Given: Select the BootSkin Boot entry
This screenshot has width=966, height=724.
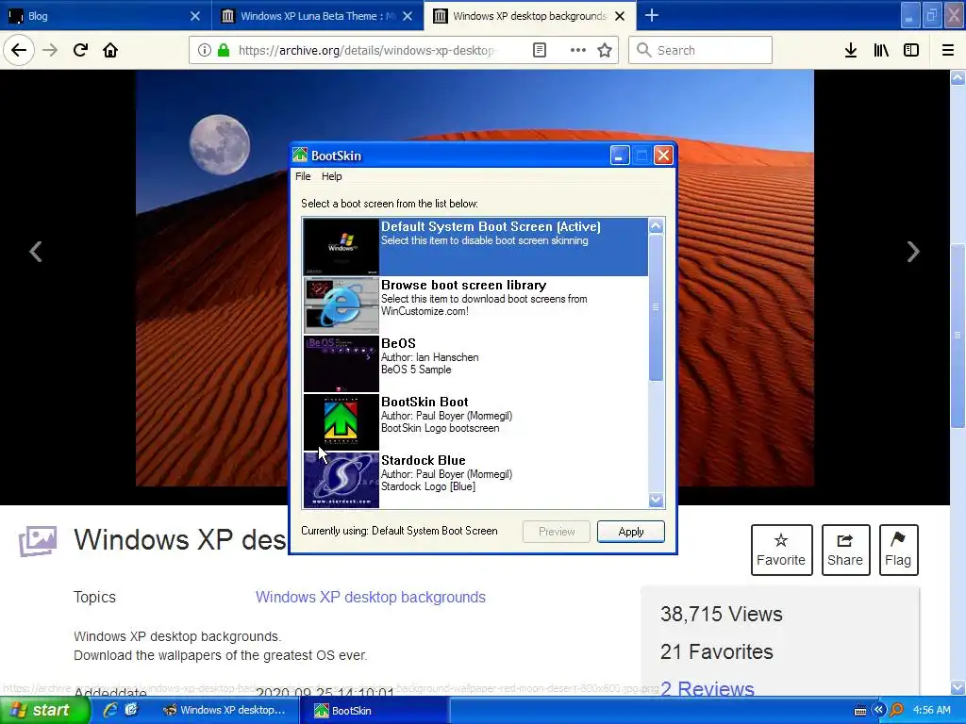Looking at the screenshot, I should coord(475,421).
